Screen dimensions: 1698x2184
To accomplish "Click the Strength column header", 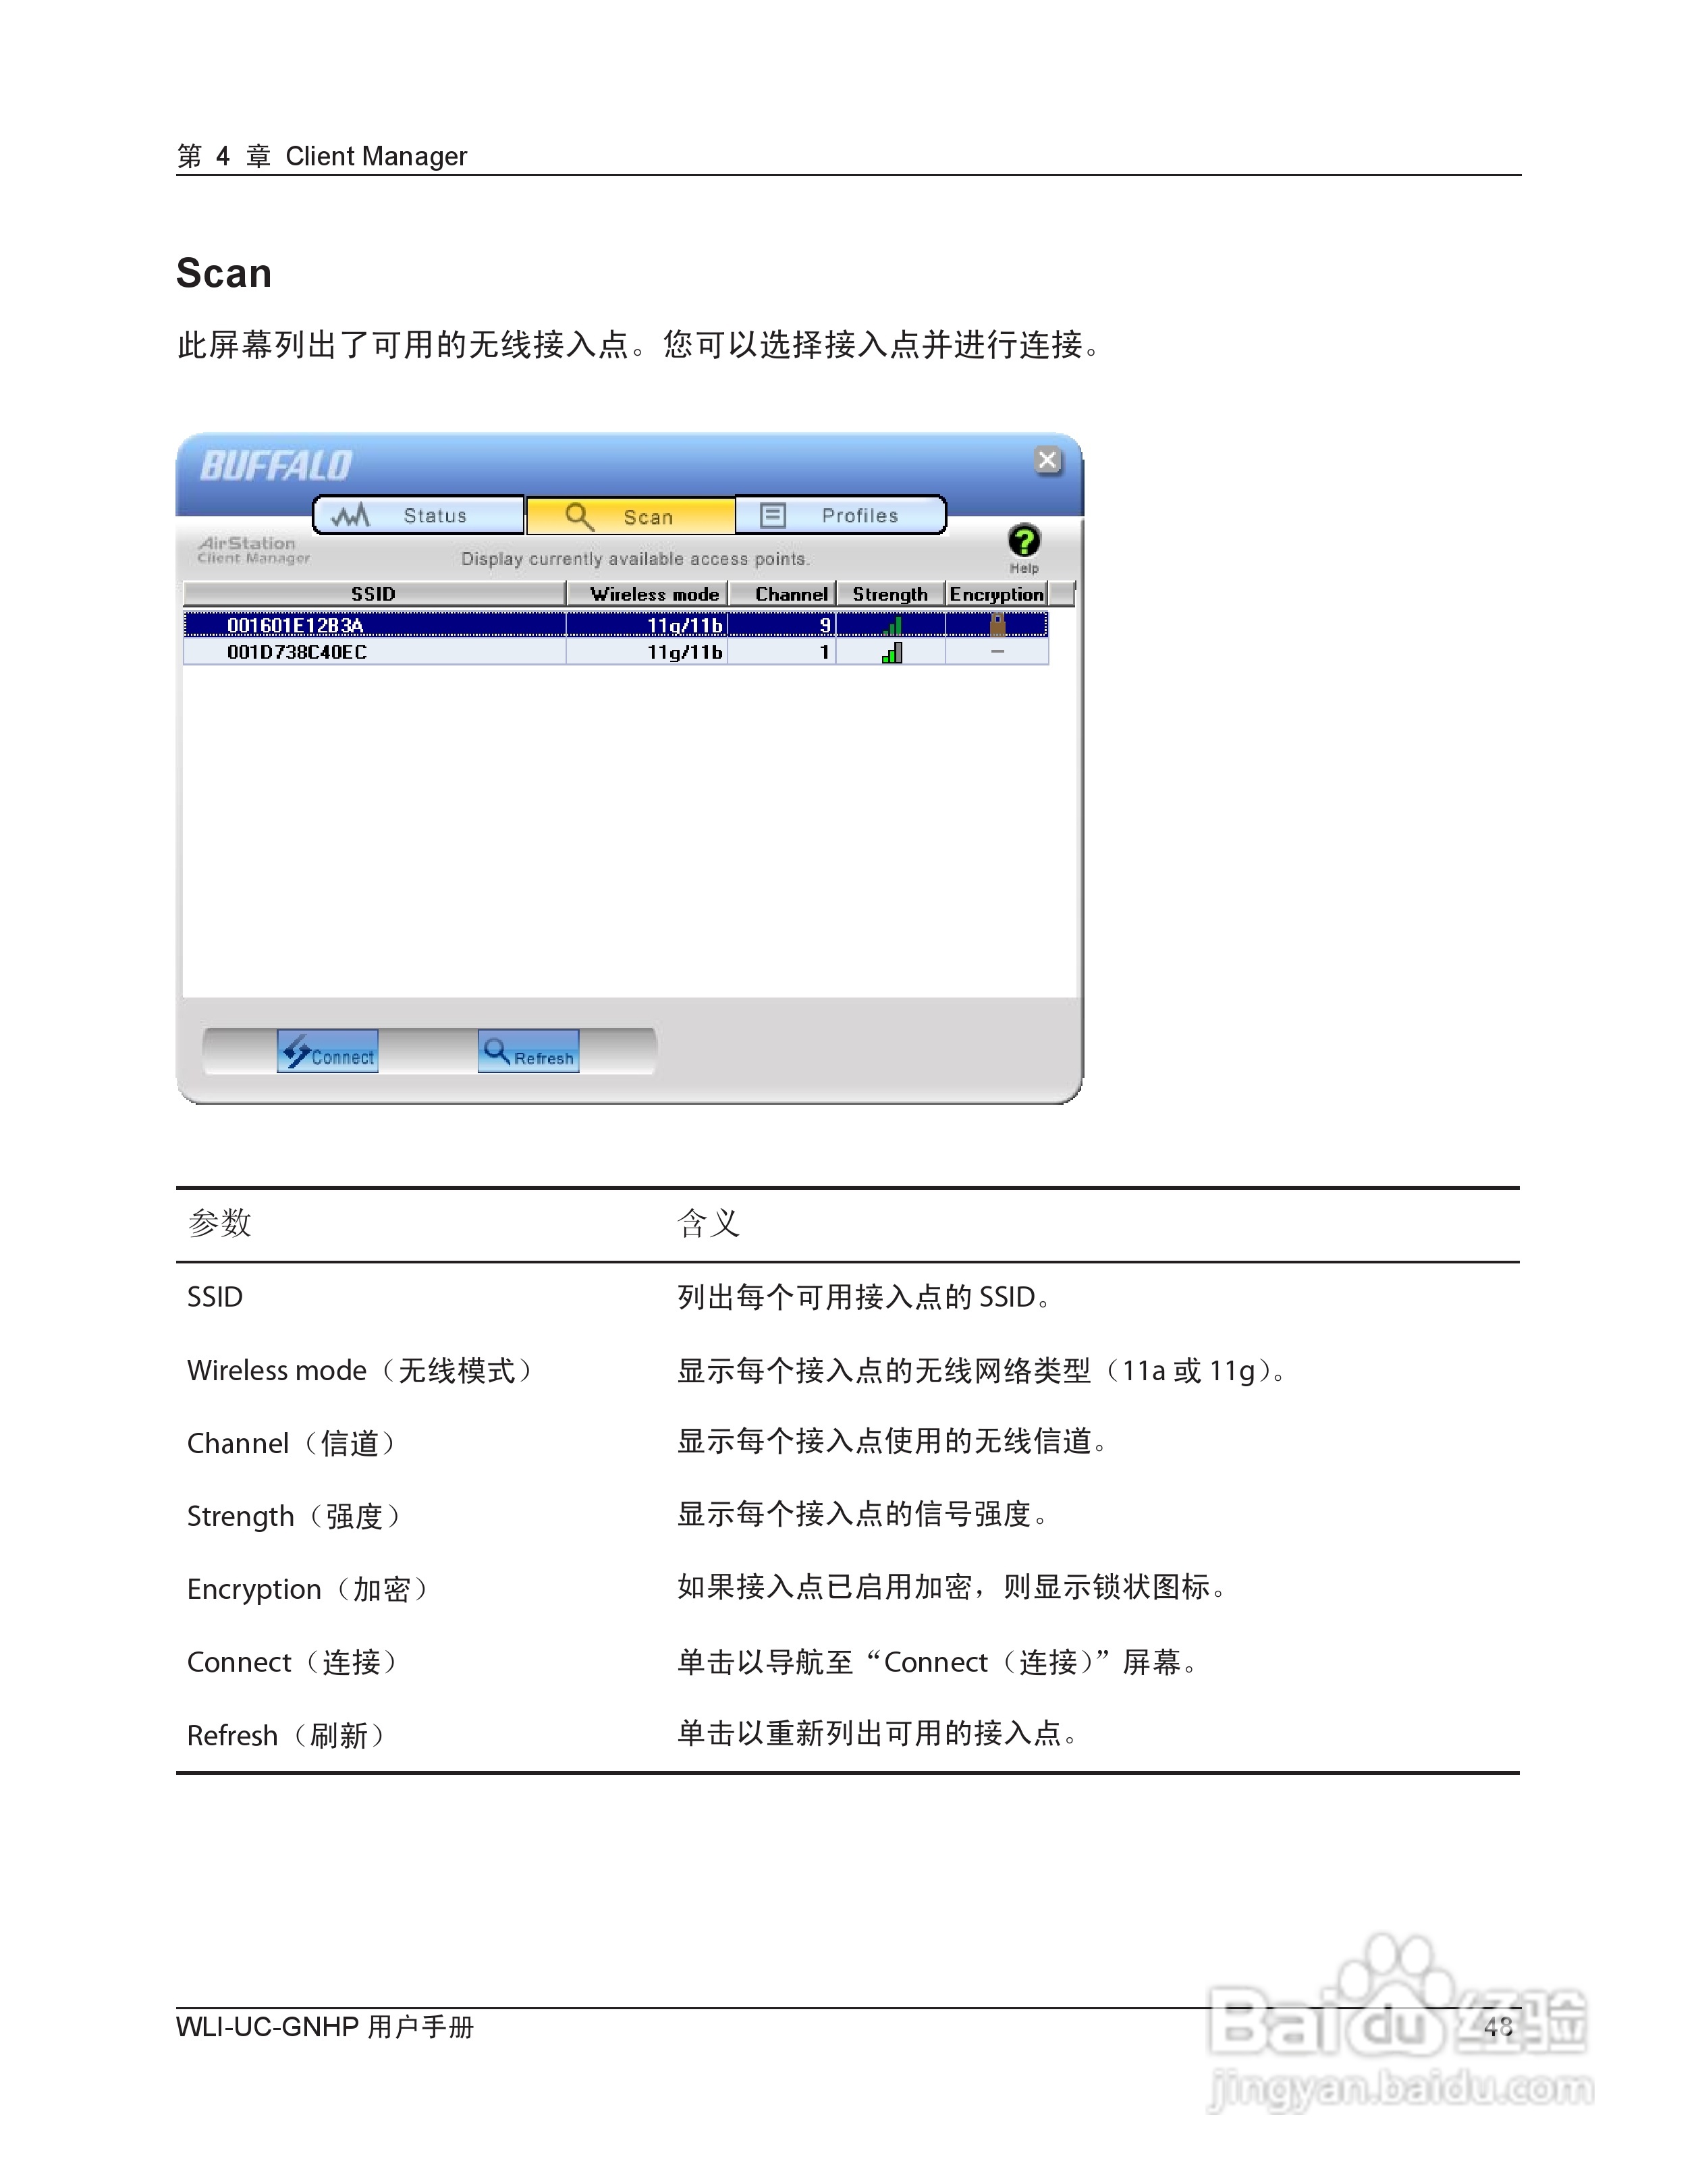I will pyautogui.click(x=890, y=593).
